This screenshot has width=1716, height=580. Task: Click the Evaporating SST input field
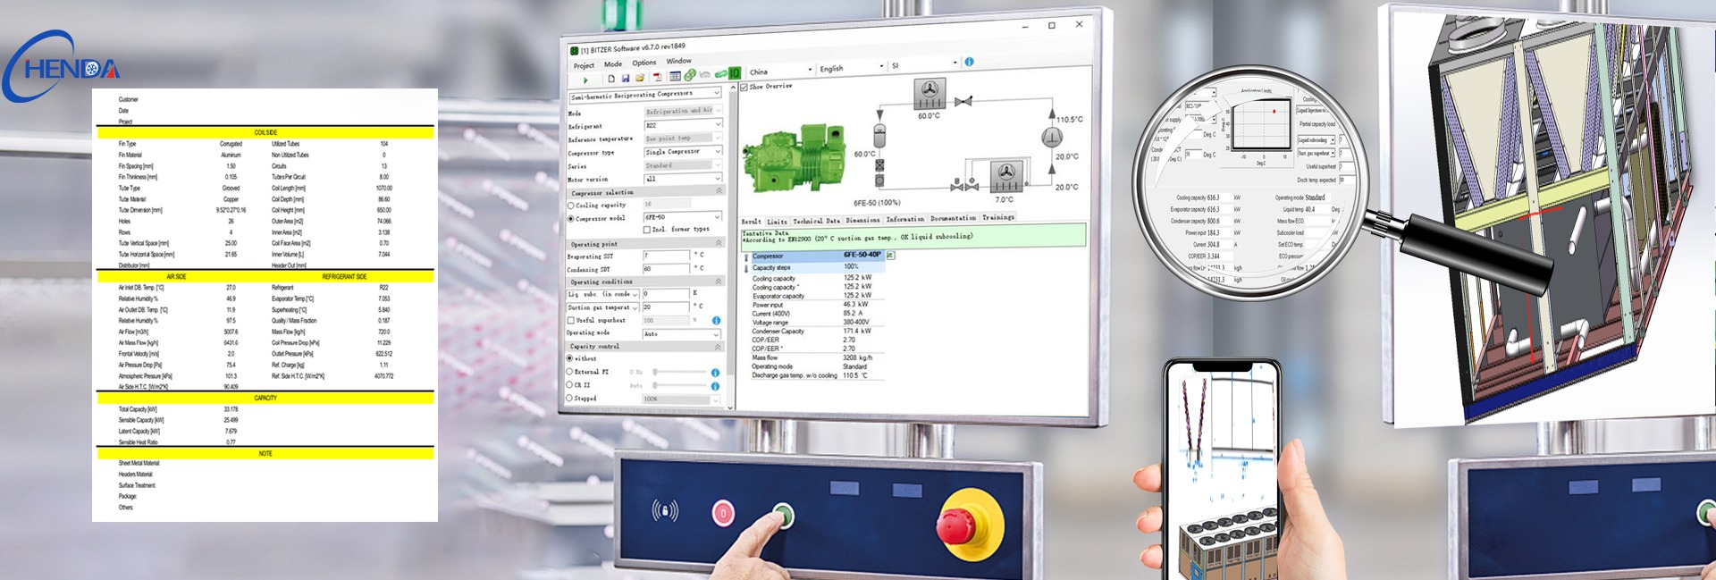coord(666,256)
